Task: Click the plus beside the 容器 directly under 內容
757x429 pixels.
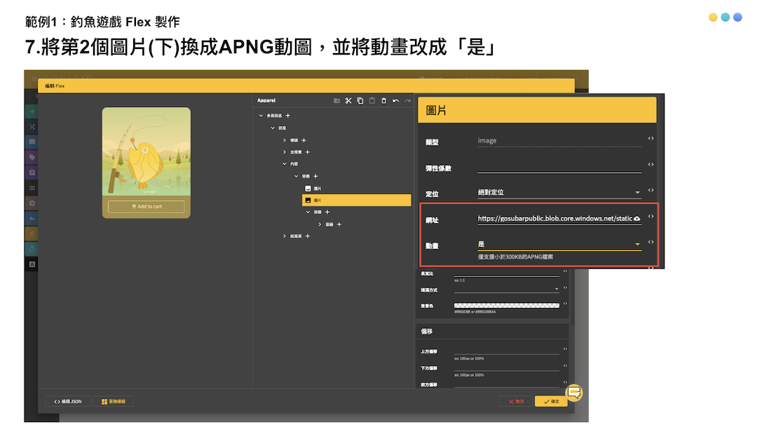Action: (x=315, y=176)
